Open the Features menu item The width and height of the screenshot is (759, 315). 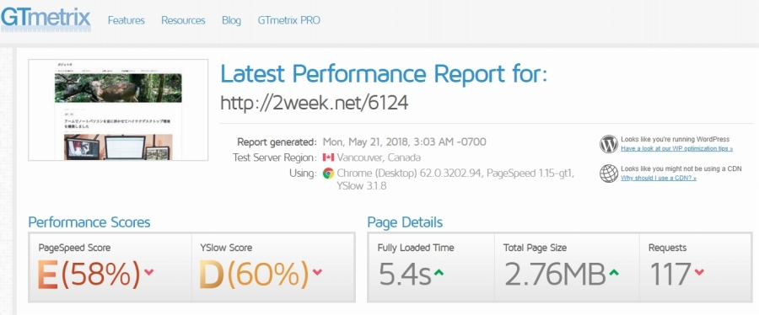[x=126, y=20]
